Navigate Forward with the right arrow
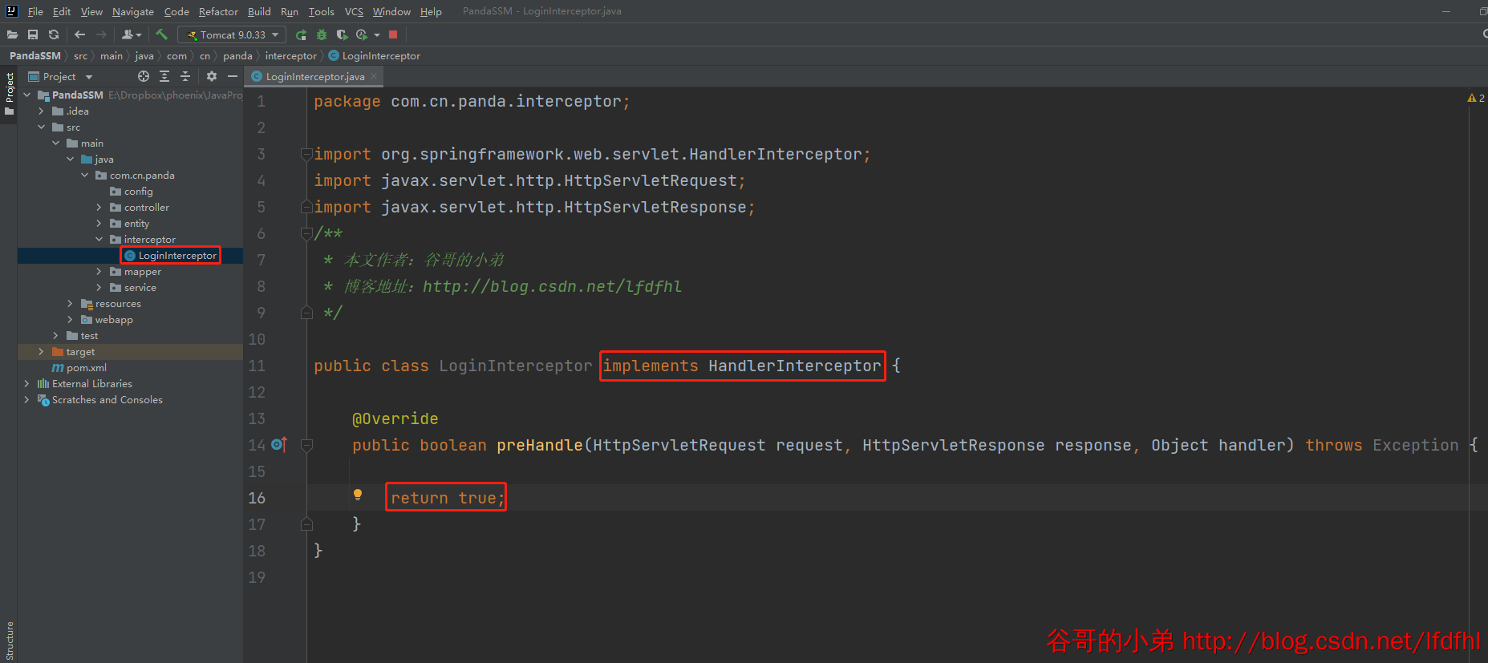Screen dimensions: 1488x663 (101, 34)
